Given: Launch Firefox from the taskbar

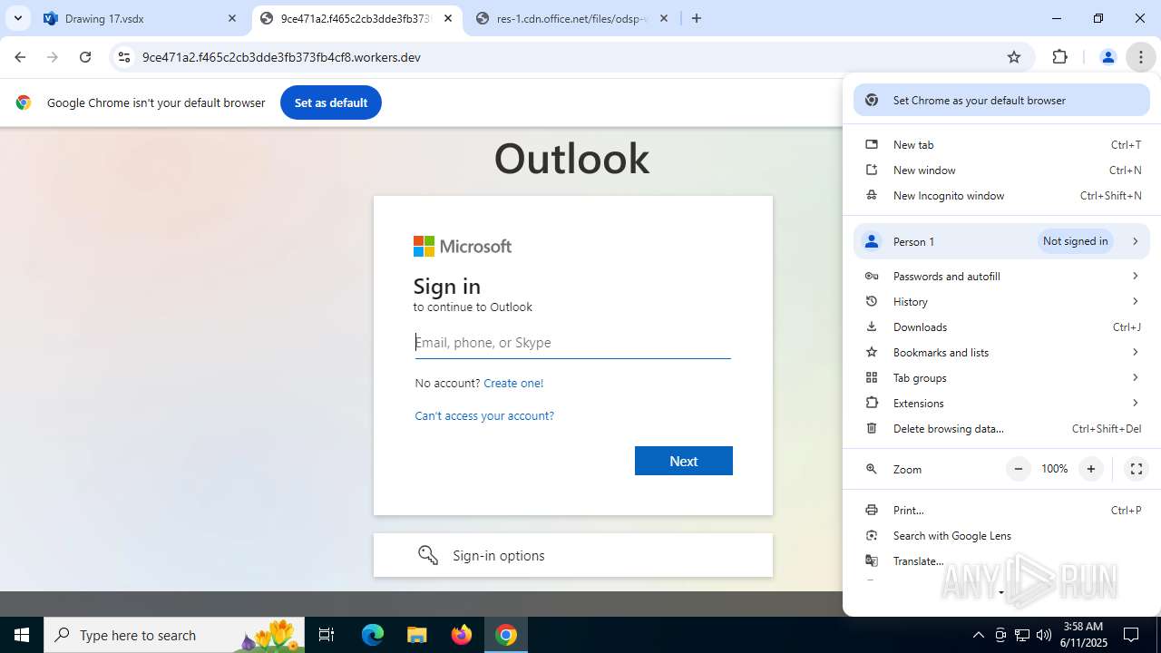Looking at the screenshot, I should click(x=462, y=635).
